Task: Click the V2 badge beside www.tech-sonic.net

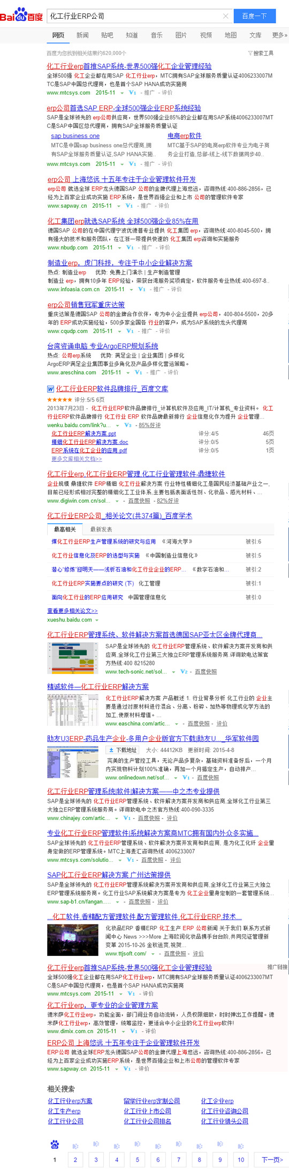Action: [x=184, y=671]
